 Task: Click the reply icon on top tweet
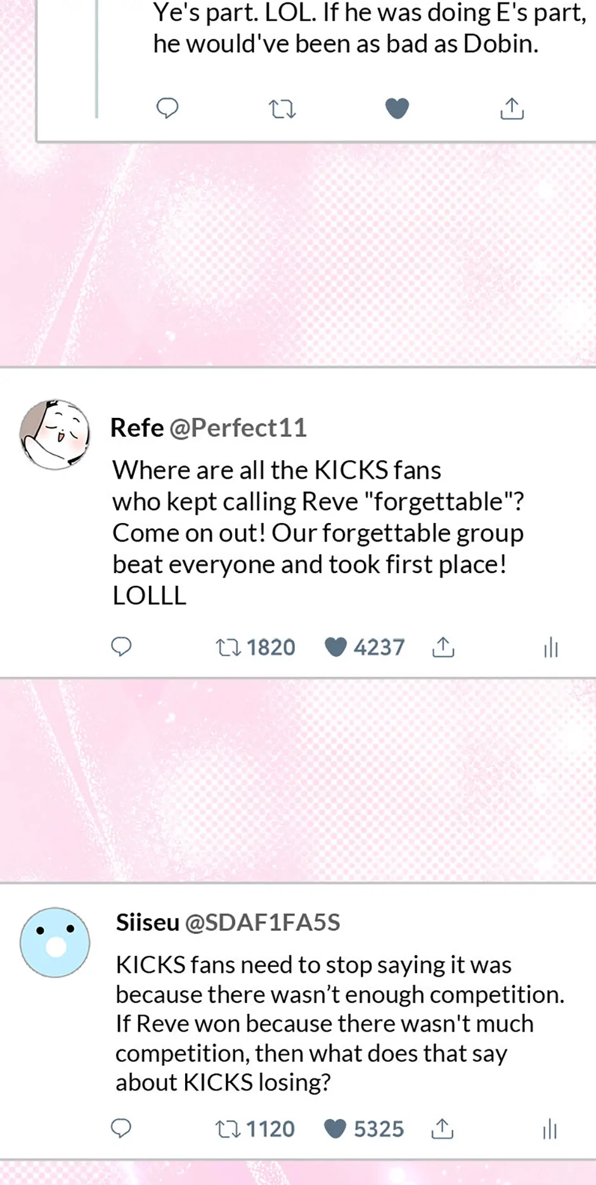(x=167, y=108)
